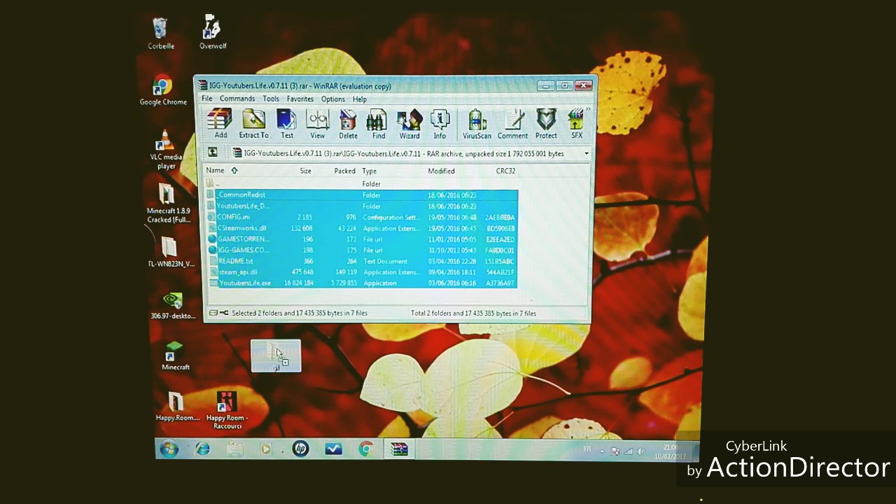The width and height of the screenshot is (896, 504).
Task: Open the Overwolf desktop icon
Action: coord(212,33)
